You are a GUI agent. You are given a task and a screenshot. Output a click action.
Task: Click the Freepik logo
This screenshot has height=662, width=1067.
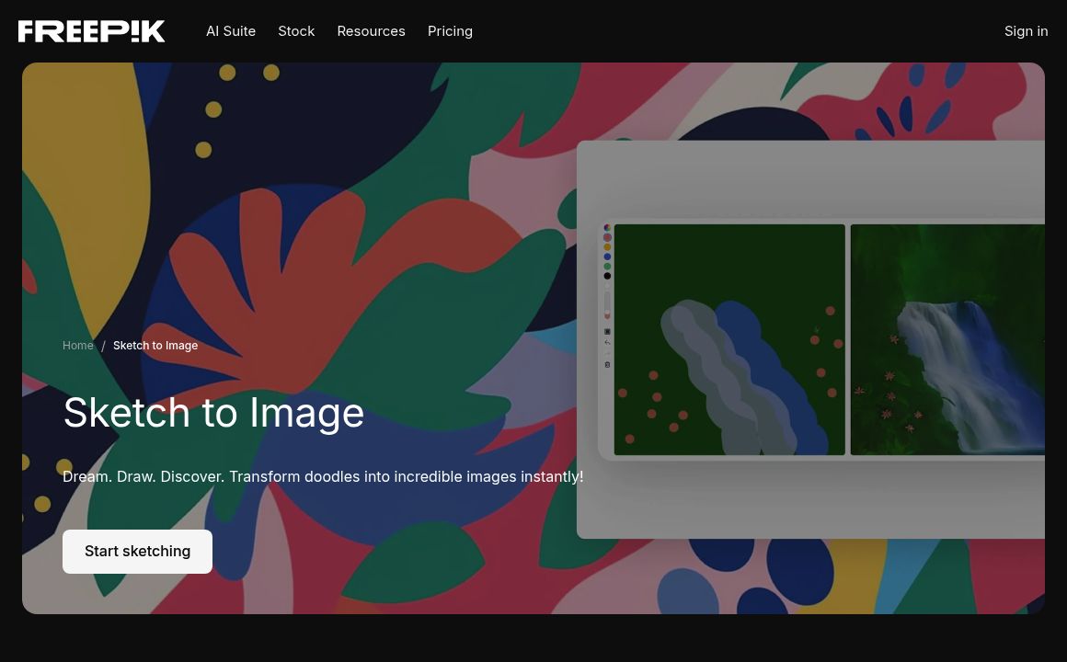click(92, 31)
